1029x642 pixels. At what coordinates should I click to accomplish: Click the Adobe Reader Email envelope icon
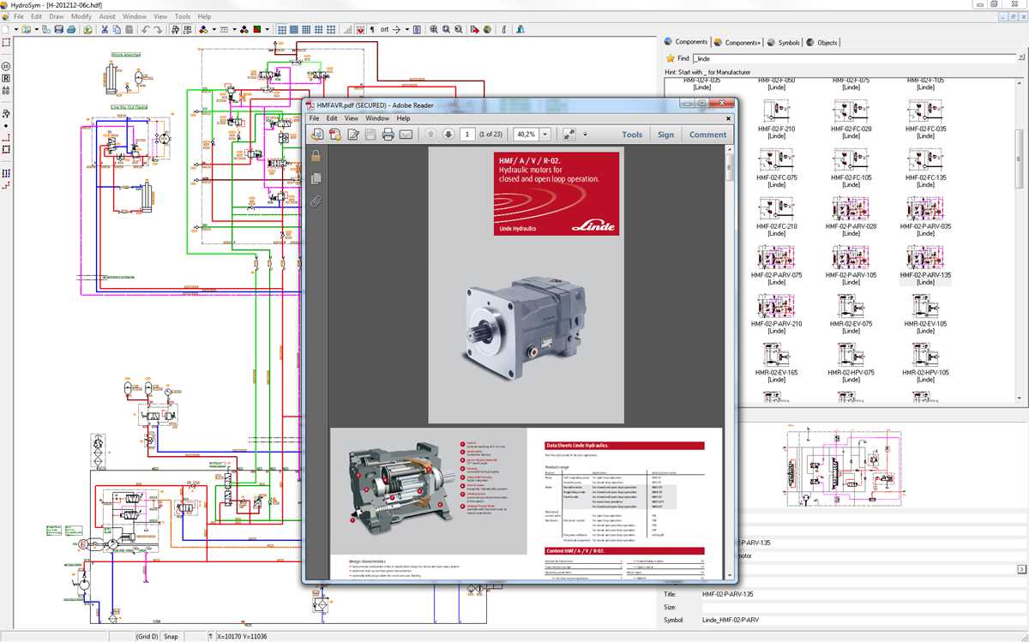tap(406, 135)
